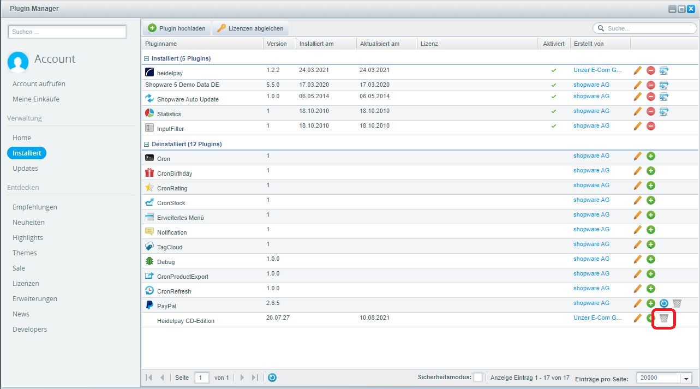Screen dimensions: 700x389
Task: Open the Sale section
Action: (x=19, y=268)
